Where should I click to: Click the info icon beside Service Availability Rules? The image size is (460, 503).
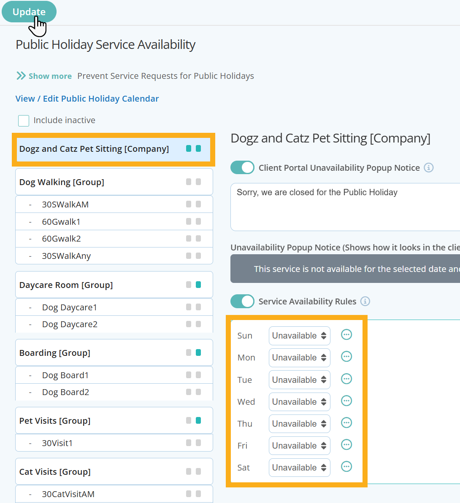click(x=365, y=301)
